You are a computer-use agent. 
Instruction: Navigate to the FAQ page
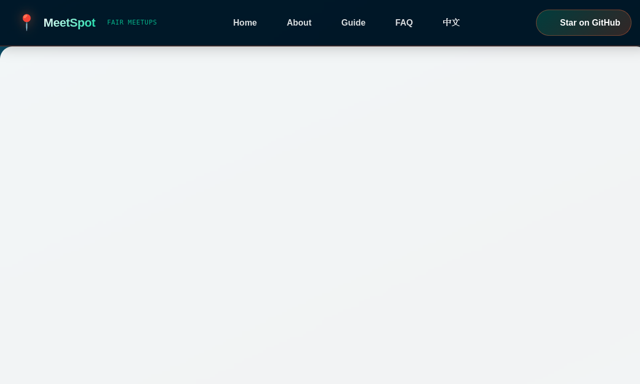pyautogui.click(x=404, y=22)
